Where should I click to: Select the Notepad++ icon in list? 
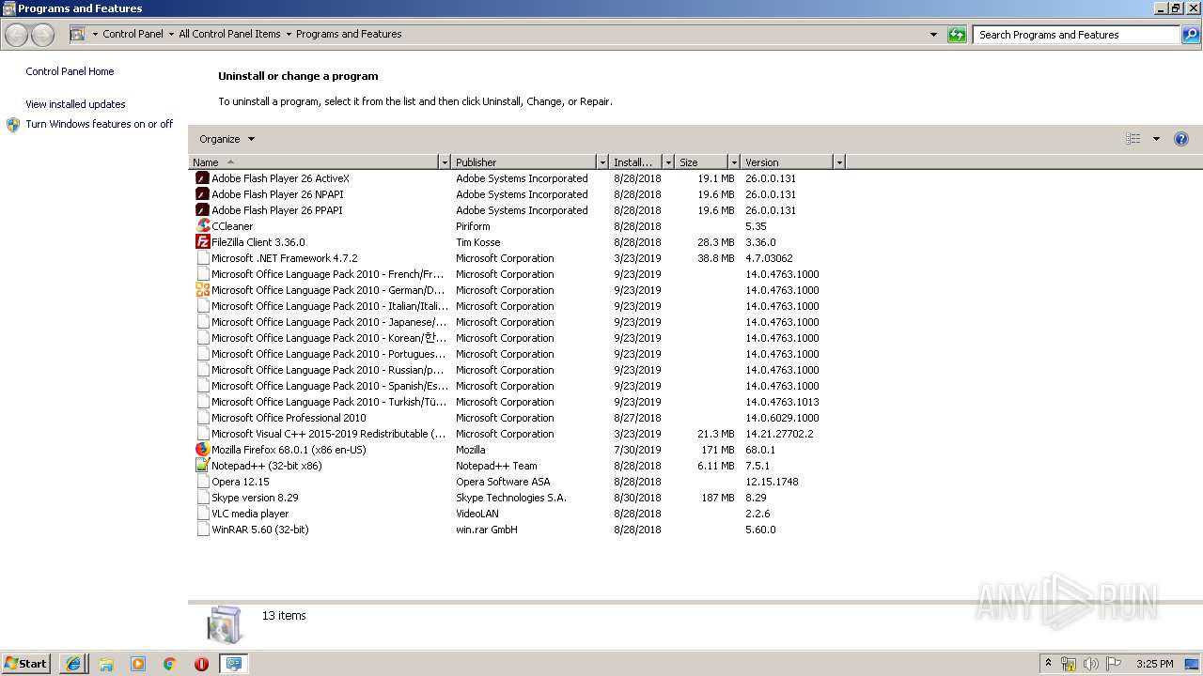[x=202, y=466]
